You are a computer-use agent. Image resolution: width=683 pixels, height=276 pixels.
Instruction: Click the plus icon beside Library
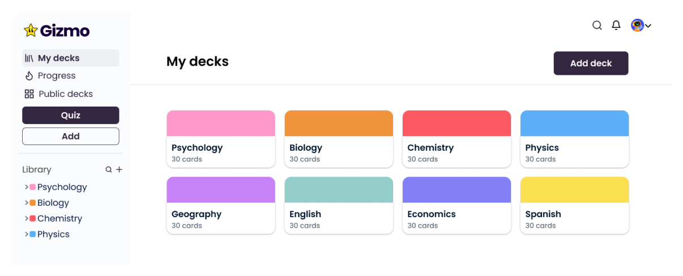tap(119, 169)
